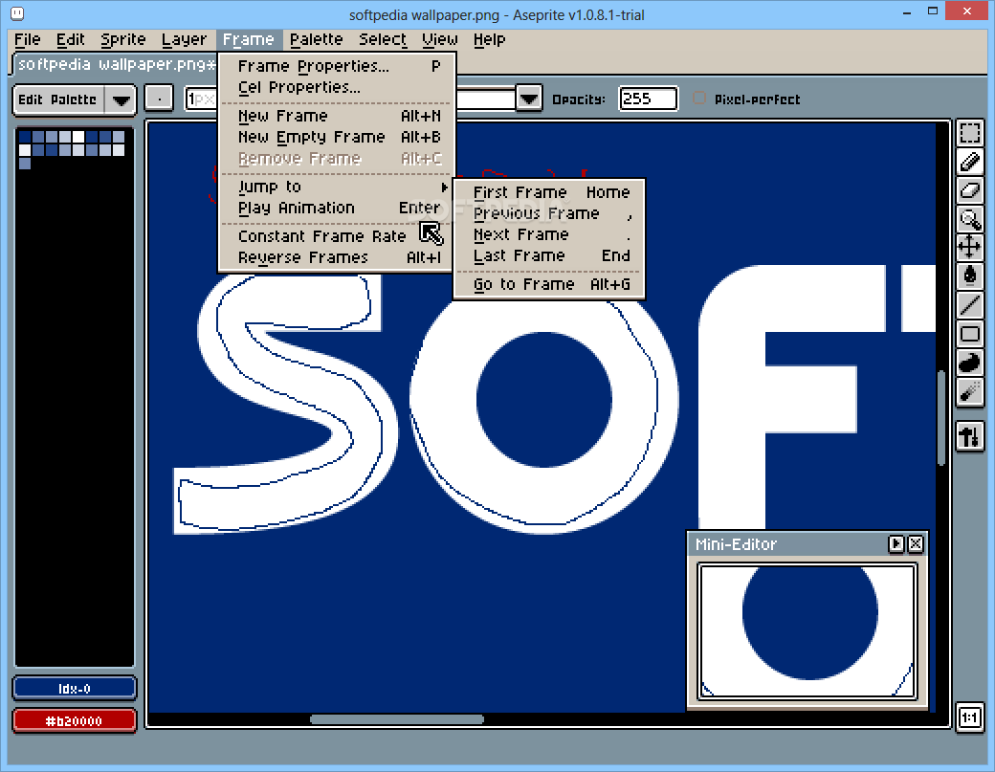Enable the Pixel-perfect checkbox

click(x=698, y=99)
